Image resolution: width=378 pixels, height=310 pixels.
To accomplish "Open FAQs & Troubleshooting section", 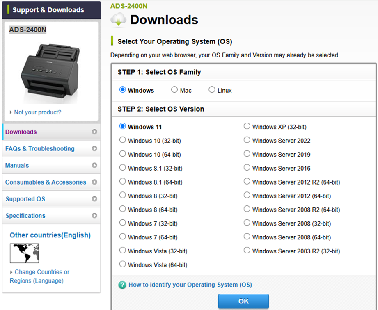I will (x=51, y=148).
